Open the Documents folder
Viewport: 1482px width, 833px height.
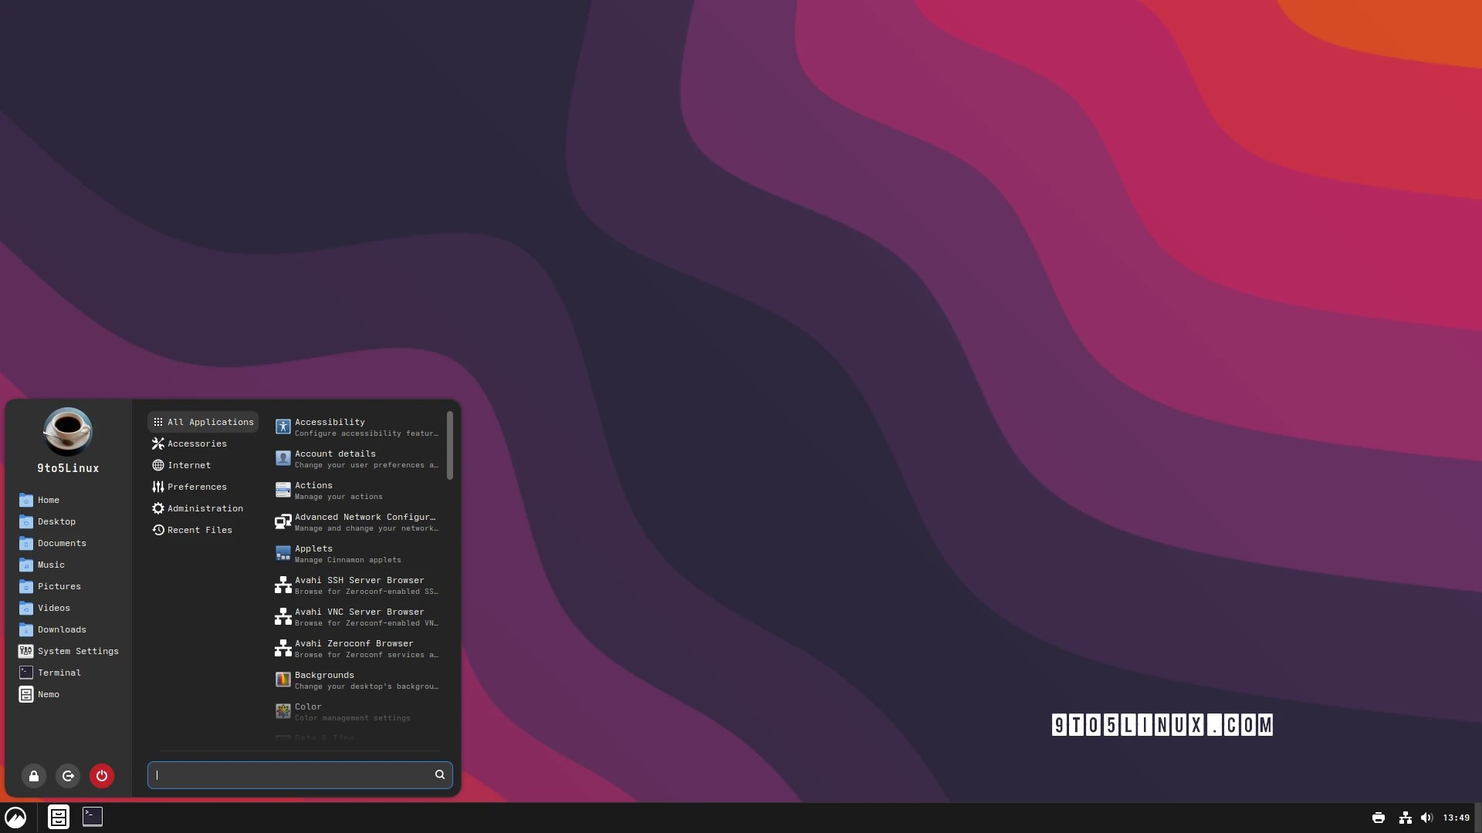[61, 543]
